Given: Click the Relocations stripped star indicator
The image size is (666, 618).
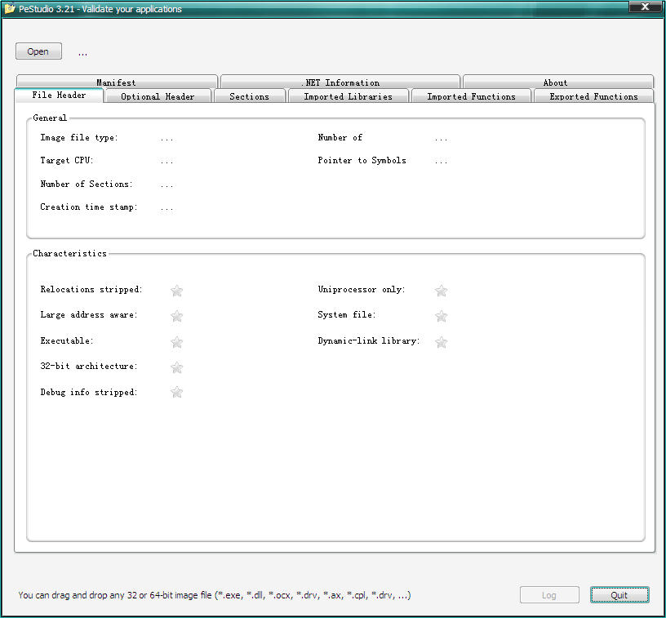Looking at the screenshot, I should (176, 291).
